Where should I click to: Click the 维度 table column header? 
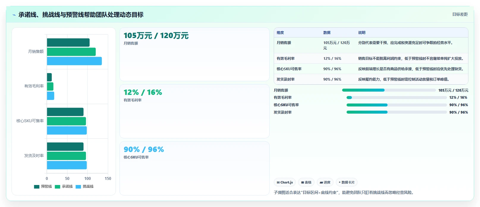[280, 33]
